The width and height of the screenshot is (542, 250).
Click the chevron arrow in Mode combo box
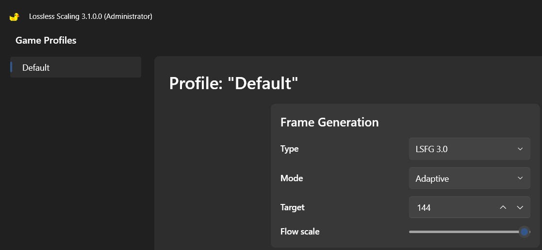(520, 178)
